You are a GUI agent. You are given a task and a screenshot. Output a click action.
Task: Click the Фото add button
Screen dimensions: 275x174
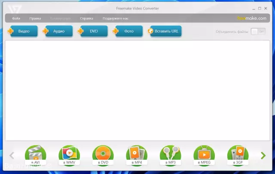pyautogui.click(x=128, y=31)
